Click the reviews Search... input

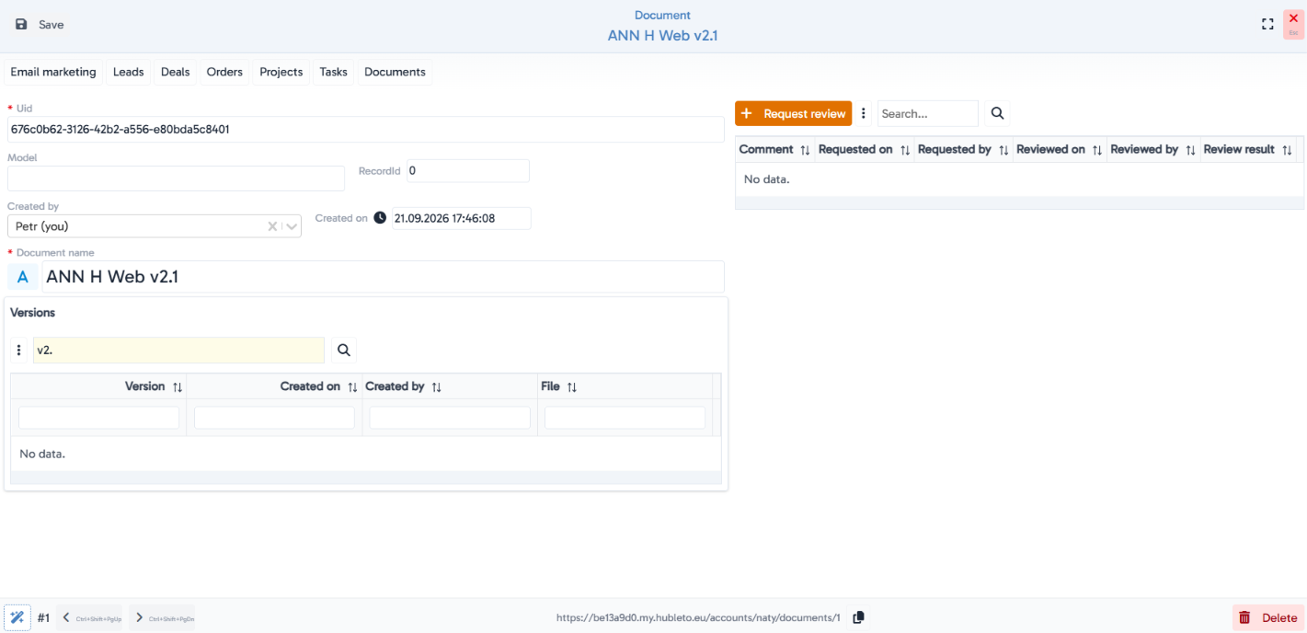(928, 113)
